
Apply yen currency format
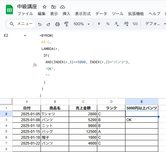(x=99, y=24)
